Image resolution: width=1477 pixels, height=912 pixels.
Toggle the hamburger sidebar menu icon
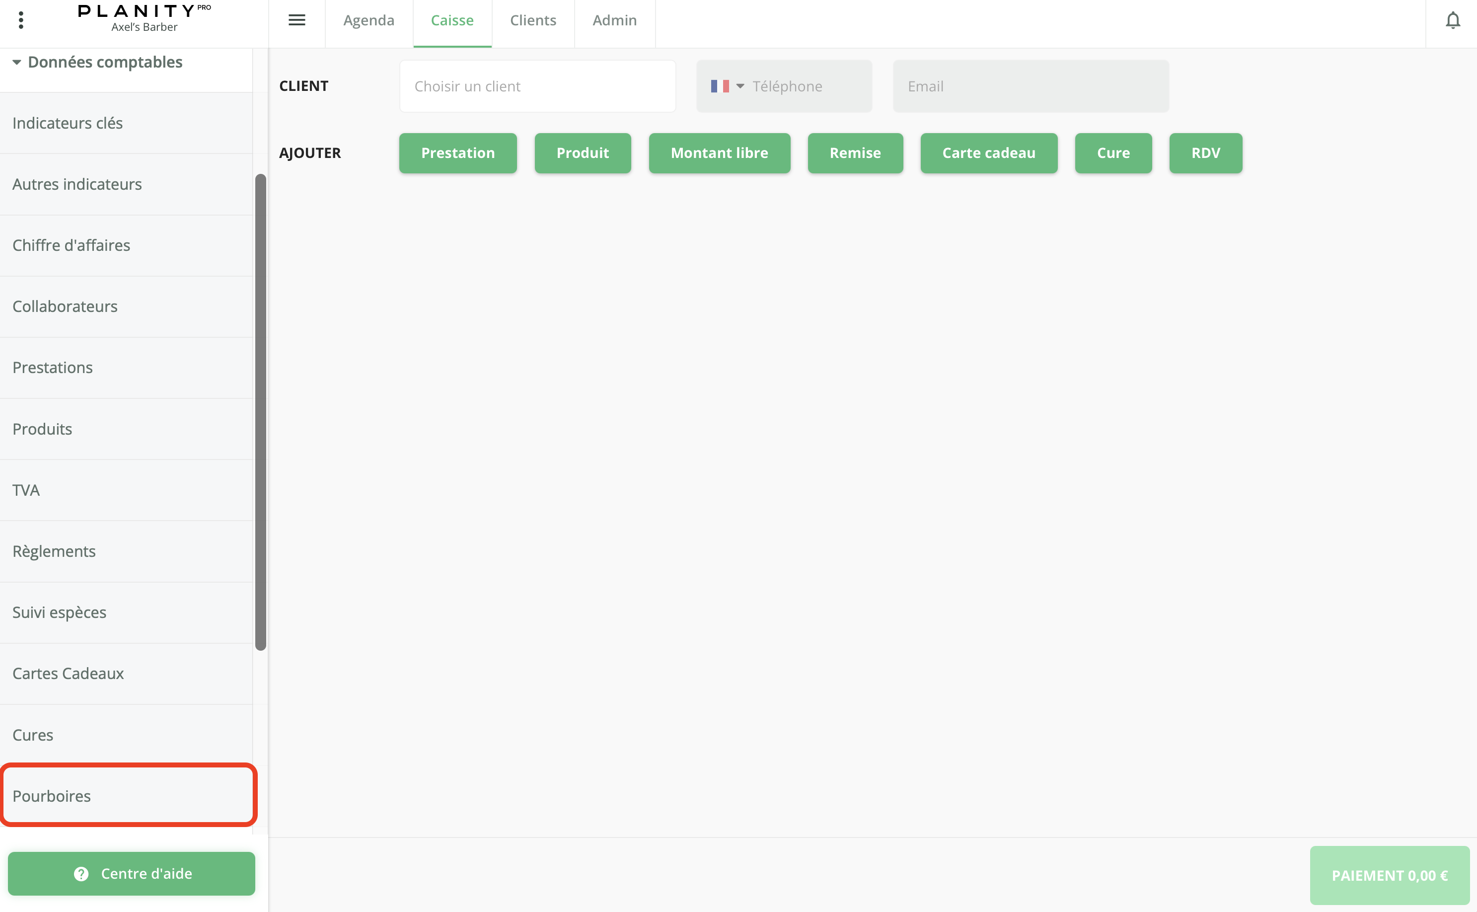pyautogui.click(x=296, y=20)
